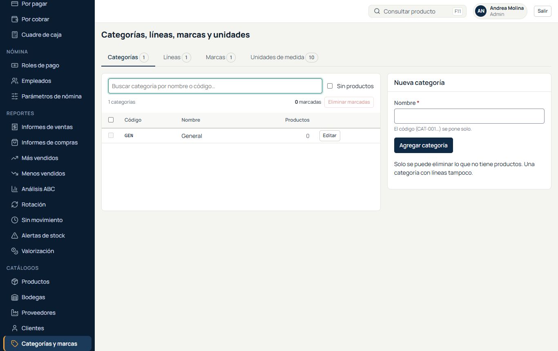Open Más vendidos trending-up icon

(x=15, y=158)
